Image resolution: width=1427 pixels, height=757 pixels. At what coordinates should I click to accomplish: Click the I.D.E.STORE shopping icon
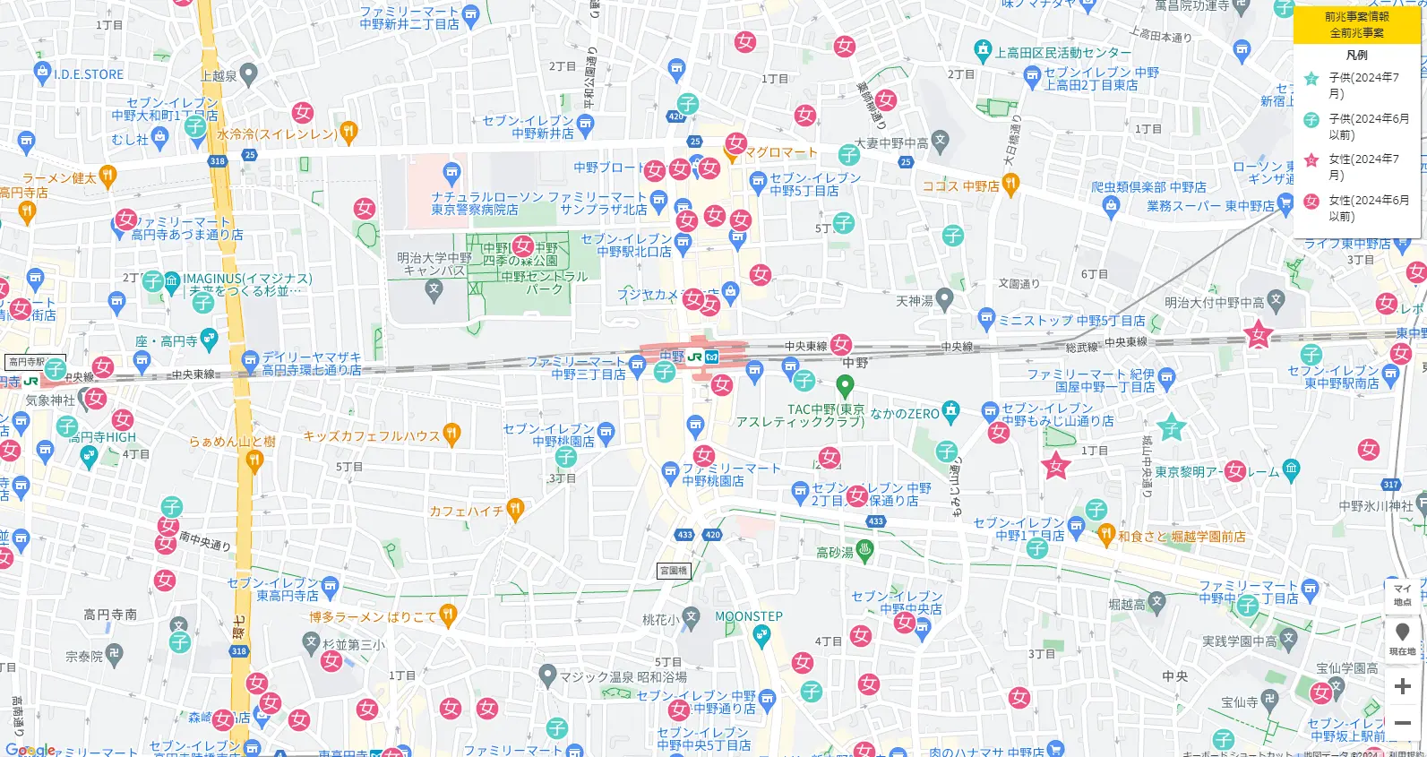[x=41, y=73]
